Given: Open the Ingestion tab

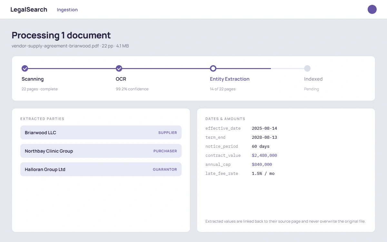Looking at the screenshot, I should (x=67, y=10).
